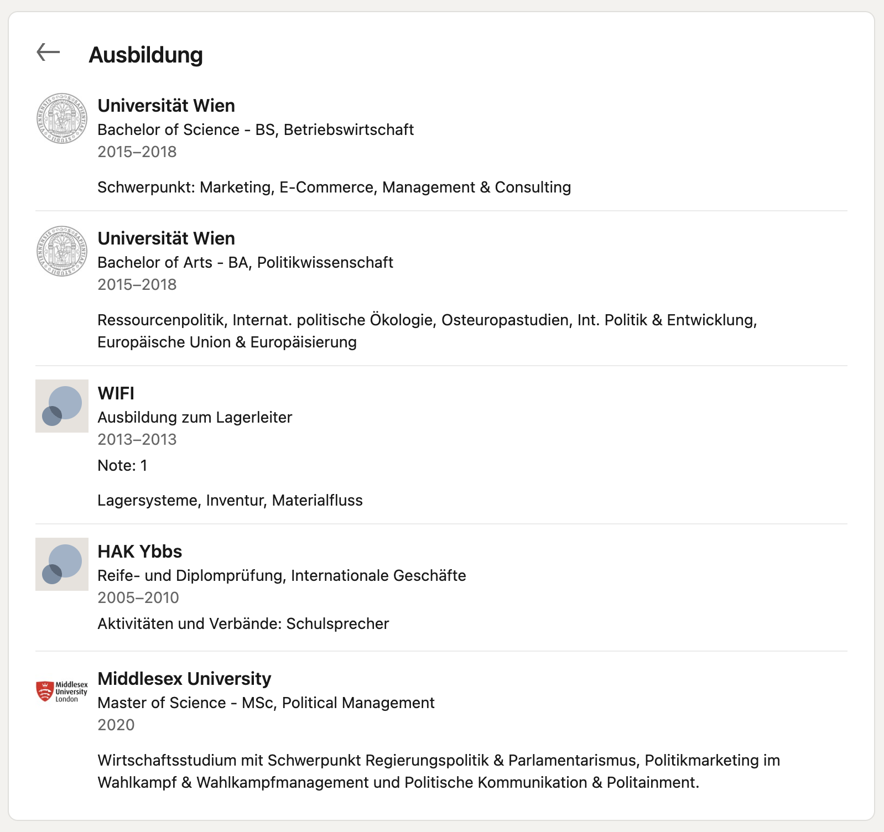Click the Middlesex University title
The height and width of the screenshot is (832, 884).
click(185, 679)
